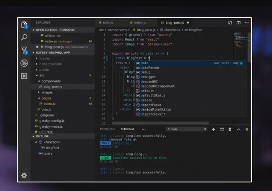The width and height of the screenshot is (272, 191).
Task: Create a new terminal with plus icon
Action: coord(214,129)
